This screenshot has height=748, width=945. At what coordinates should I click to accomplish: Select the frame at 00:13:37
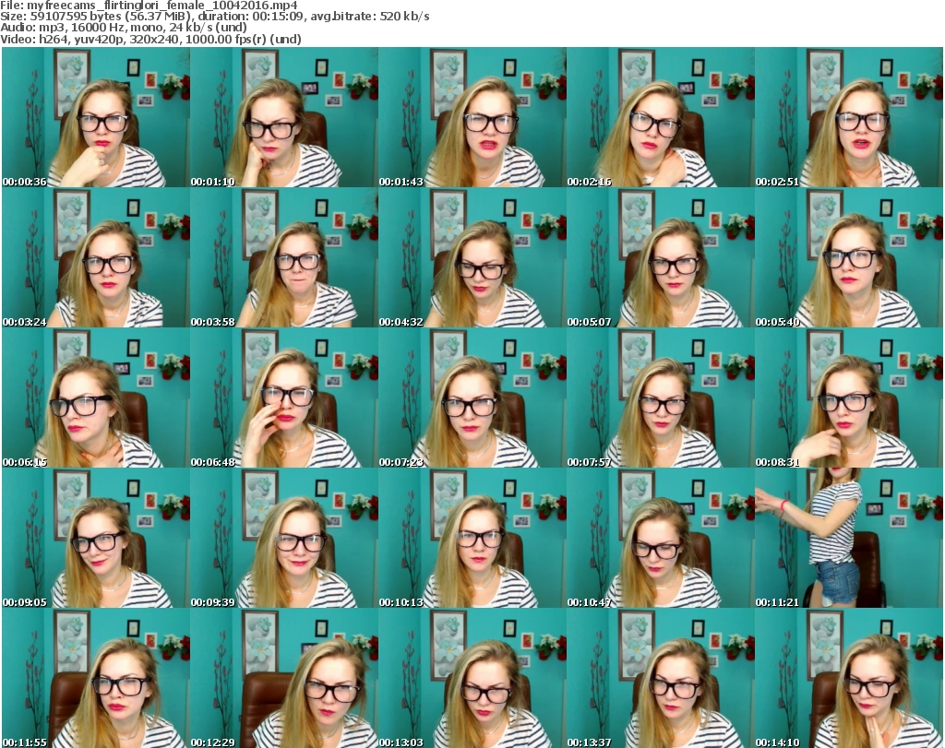pyautogui.click(x=661, y=678)
